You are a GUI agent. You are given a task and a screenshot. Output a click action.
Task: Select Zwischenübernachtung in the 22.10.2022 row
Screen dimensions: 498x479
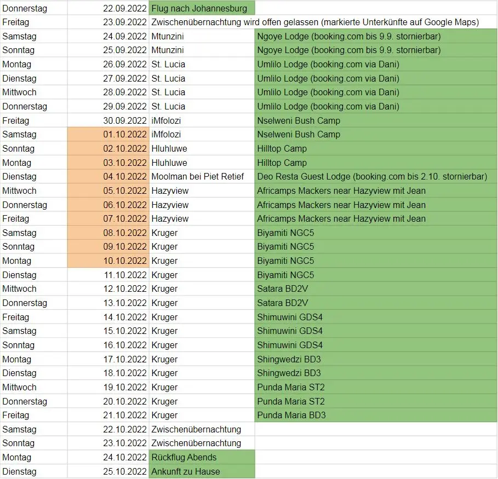202,429
